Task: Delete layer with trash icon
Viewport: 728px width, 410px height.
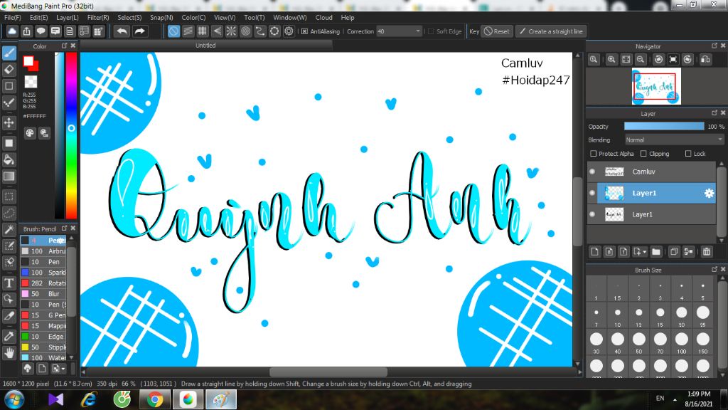Action: click(707, 251)
